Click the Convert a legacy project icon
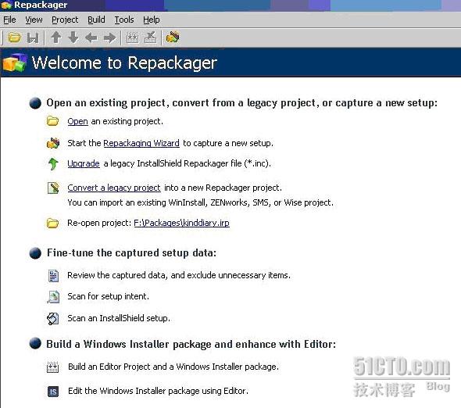The height and width of the screenshot is (408, 461). 53,188
